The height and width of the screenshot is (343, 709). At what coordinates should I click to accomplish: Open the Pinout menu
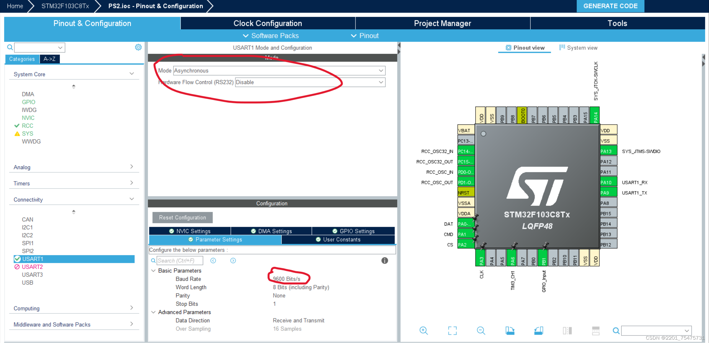365,36
